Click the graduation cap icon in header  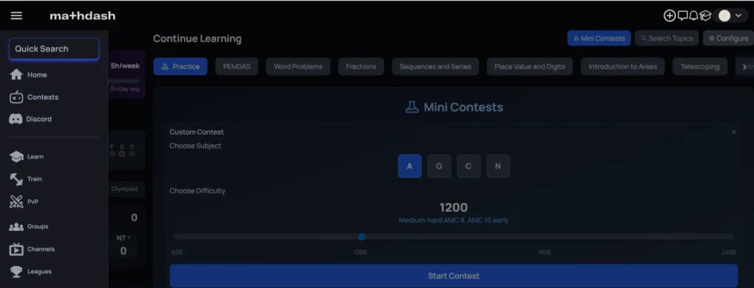[x=705, y=16]
